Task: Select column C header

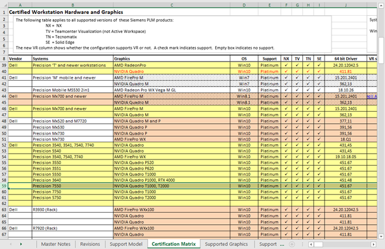Action: point(172,5)
